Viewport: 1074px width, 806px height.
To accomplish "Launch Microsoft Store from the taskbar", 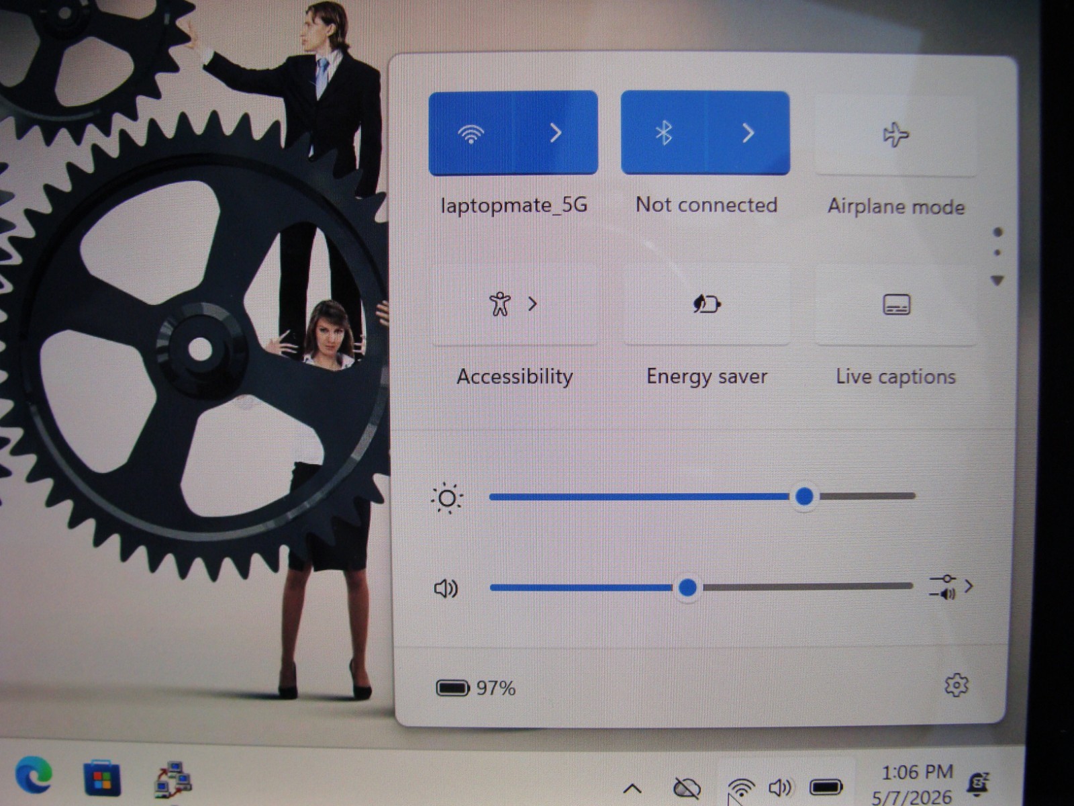I will pos(102,778).
